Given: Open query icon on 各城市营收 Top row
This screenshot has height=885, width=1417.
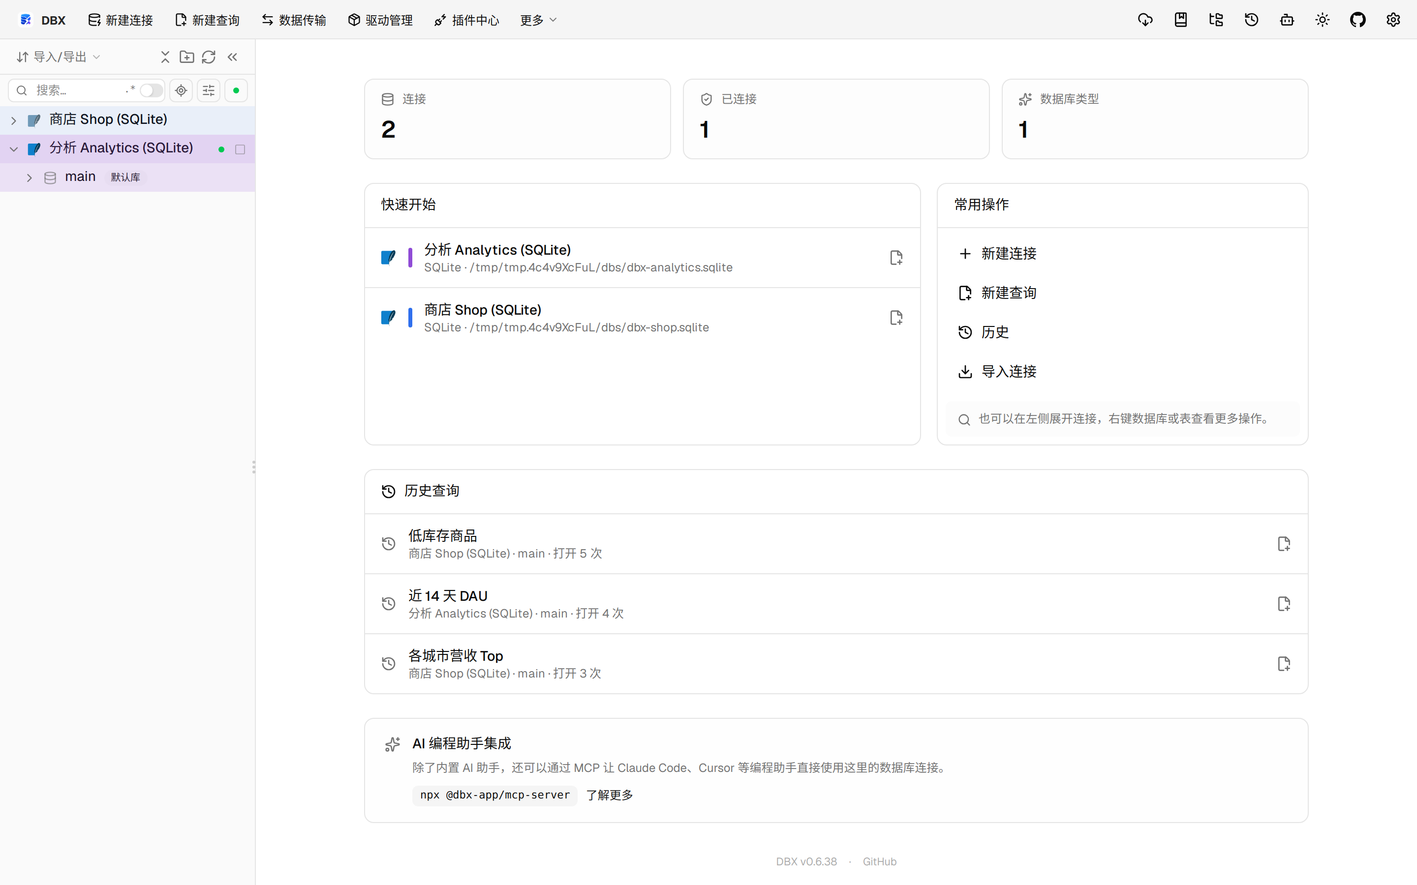Looking at the screenshot, I should click(x=1284, y=664).
